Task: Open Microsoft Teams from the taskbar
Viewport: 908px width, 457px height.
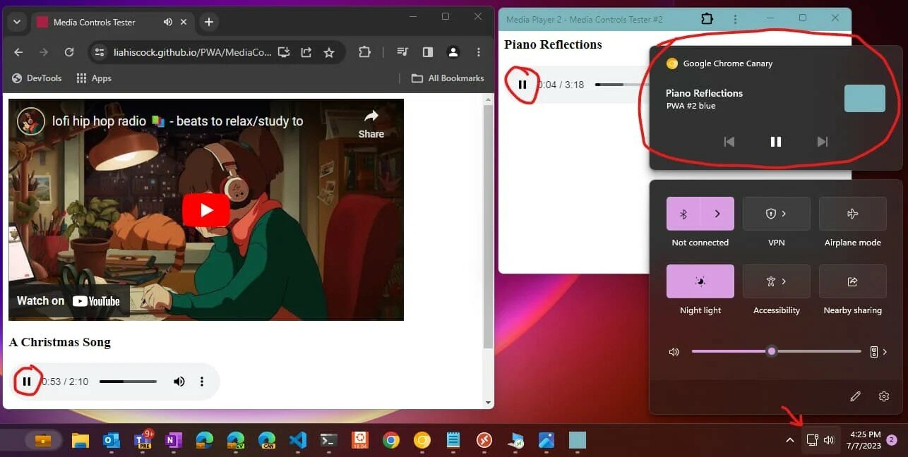Action: [x=143, y=441]
